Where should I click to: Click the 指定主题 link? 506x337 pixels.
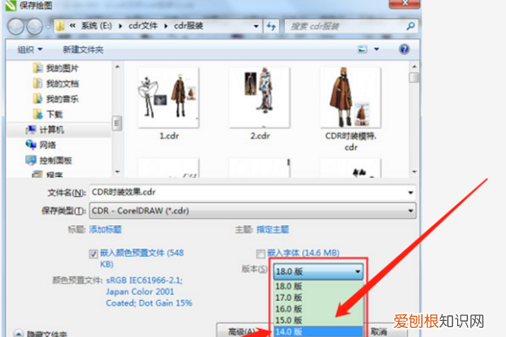pos(272,230)
